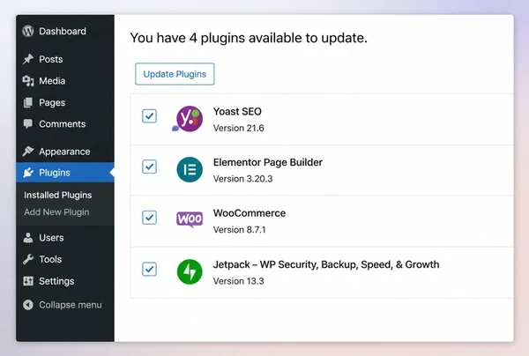
Task: Click the WooCommerce plugin name
Action: coord(250,213)
